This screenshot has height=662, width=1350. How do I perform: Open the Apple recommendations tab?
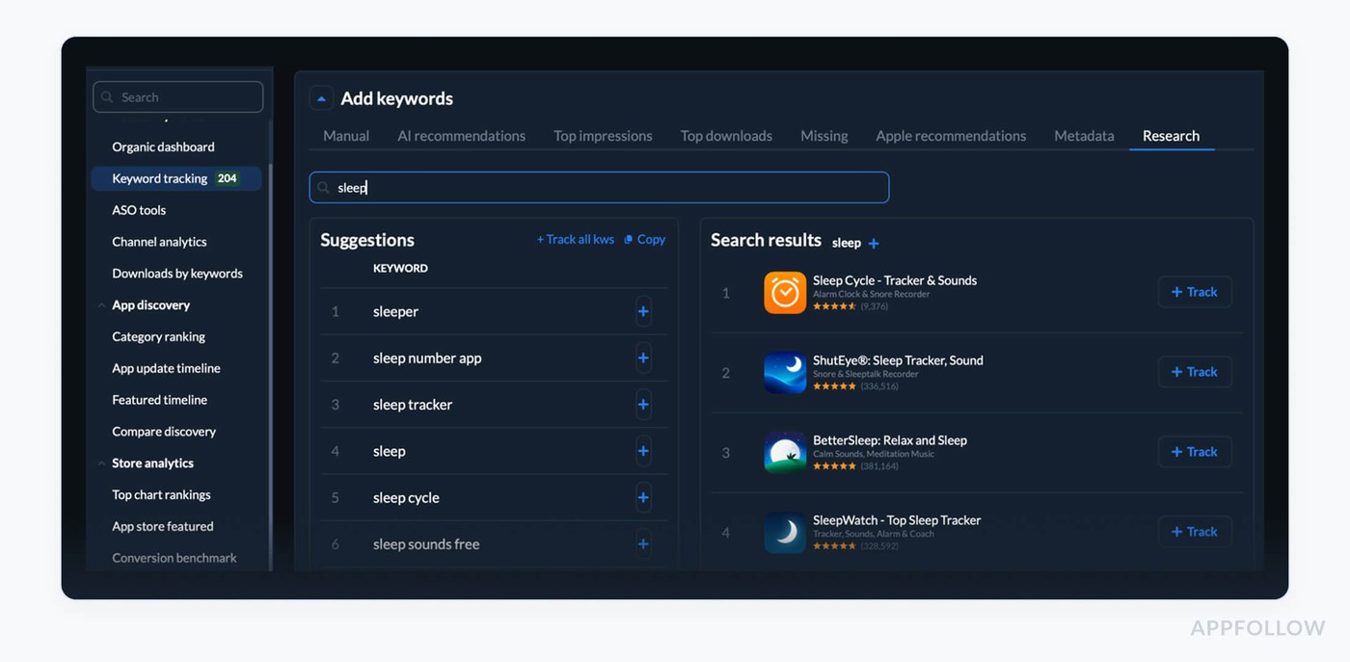click(950, 135)
